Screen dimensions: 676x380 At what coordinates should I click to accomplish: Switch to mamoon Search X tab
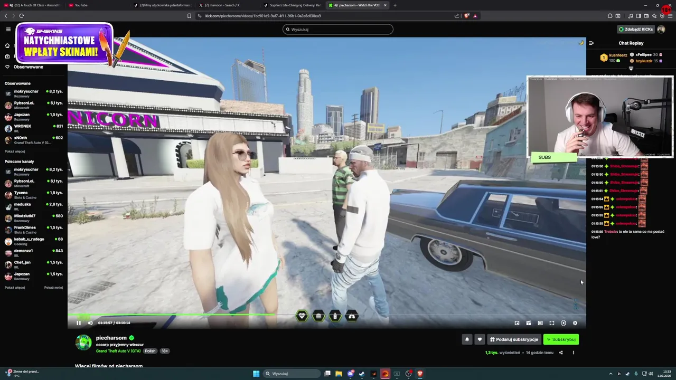coord(228,5)
